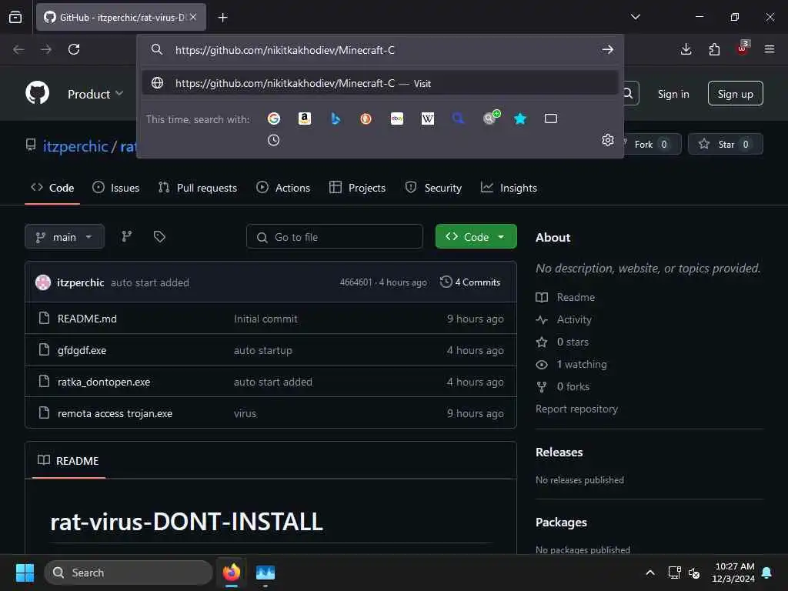The height and width of the screenshot is (591, 788).
Task: Search bookmarks using the star icon
Action: [520, 119]
